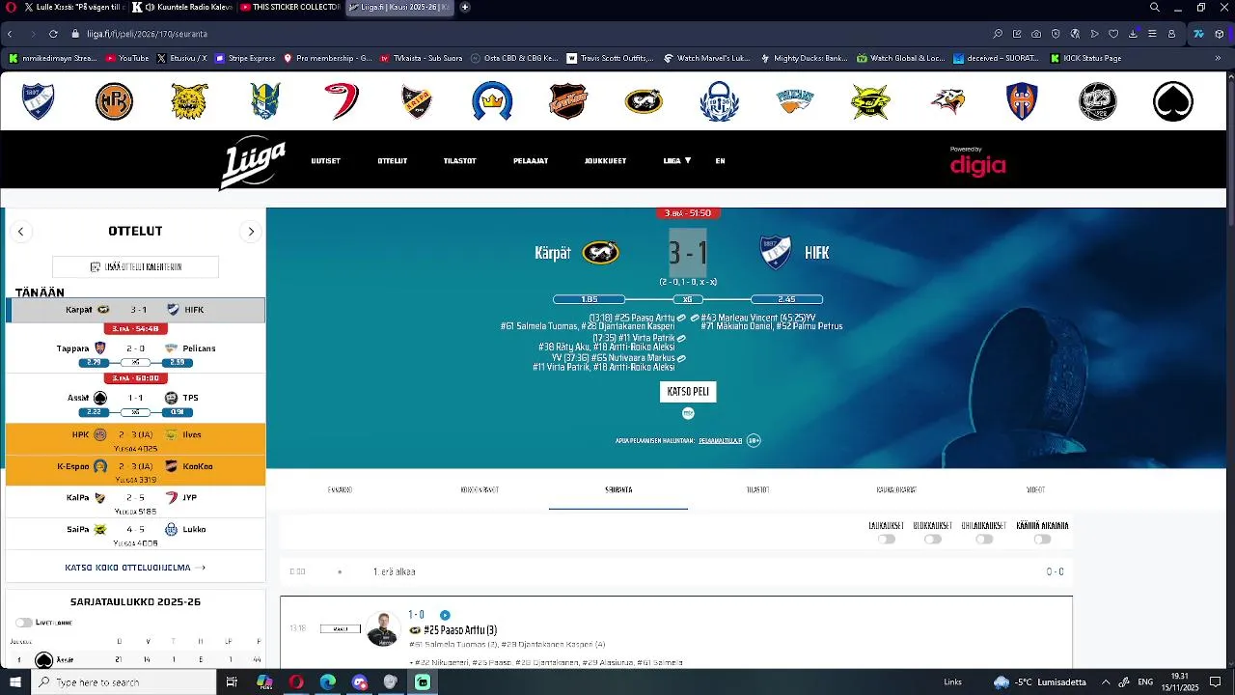Expand the Liiga dropdown in the nav
The height and width of the screenshot is (695, 1235).
(677, 161)
